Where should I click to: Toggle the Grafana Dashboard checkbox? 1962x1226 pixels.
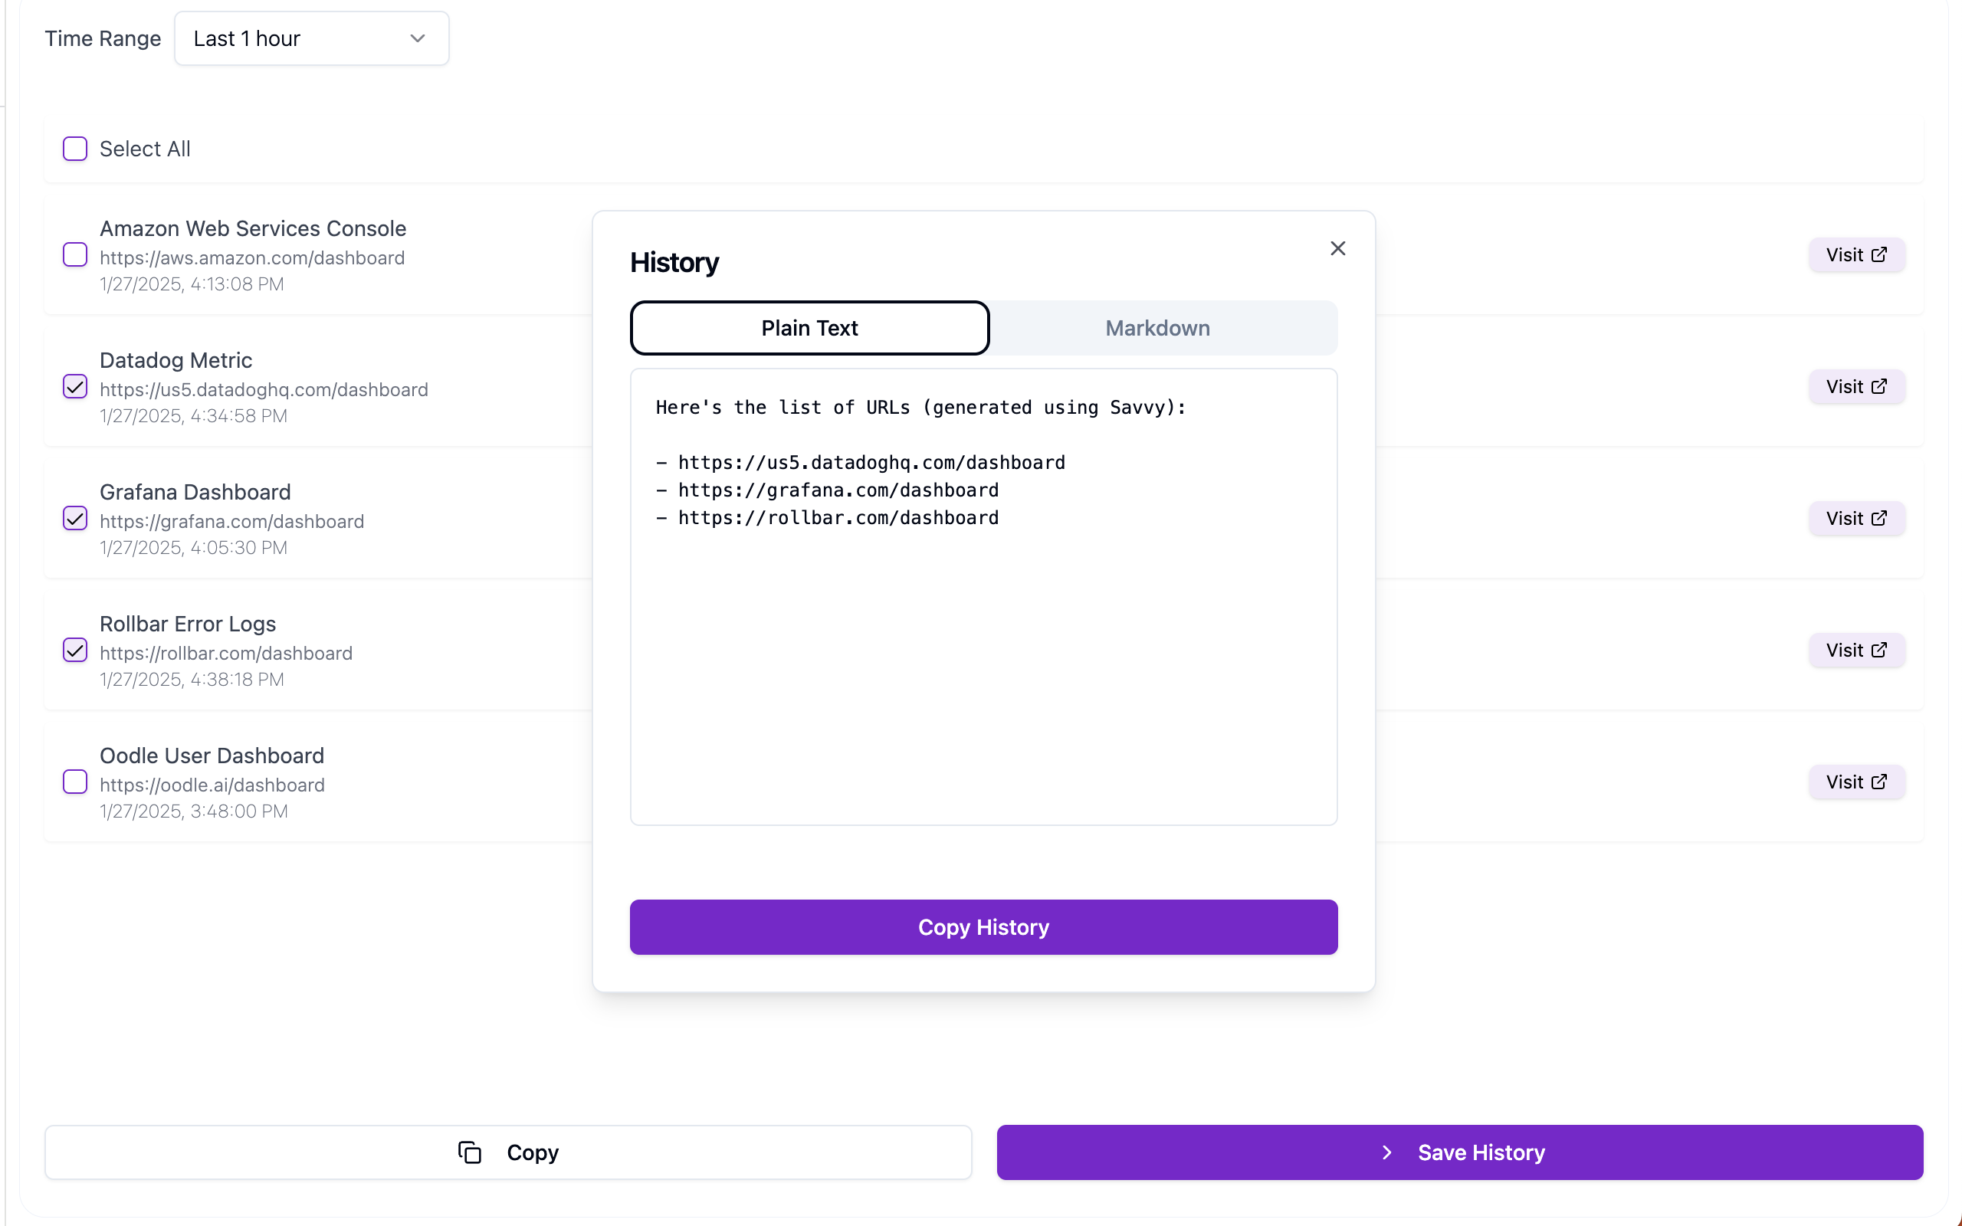[77, 517]
